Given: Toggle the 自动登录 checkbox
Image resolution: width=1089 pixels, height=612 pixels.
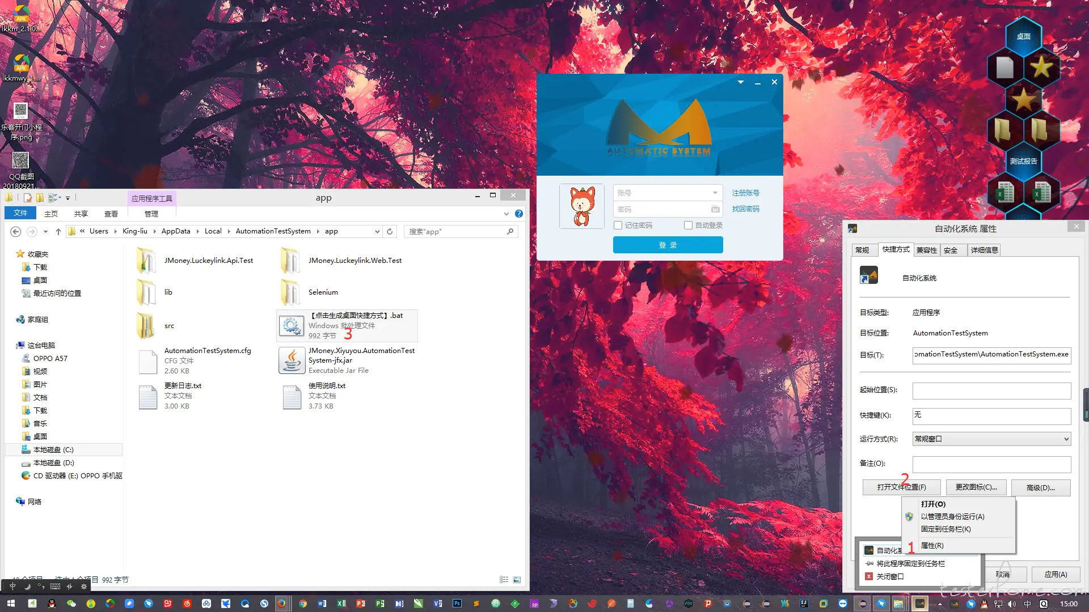Looking at the screenshot, I should click(x=688, y=225).
